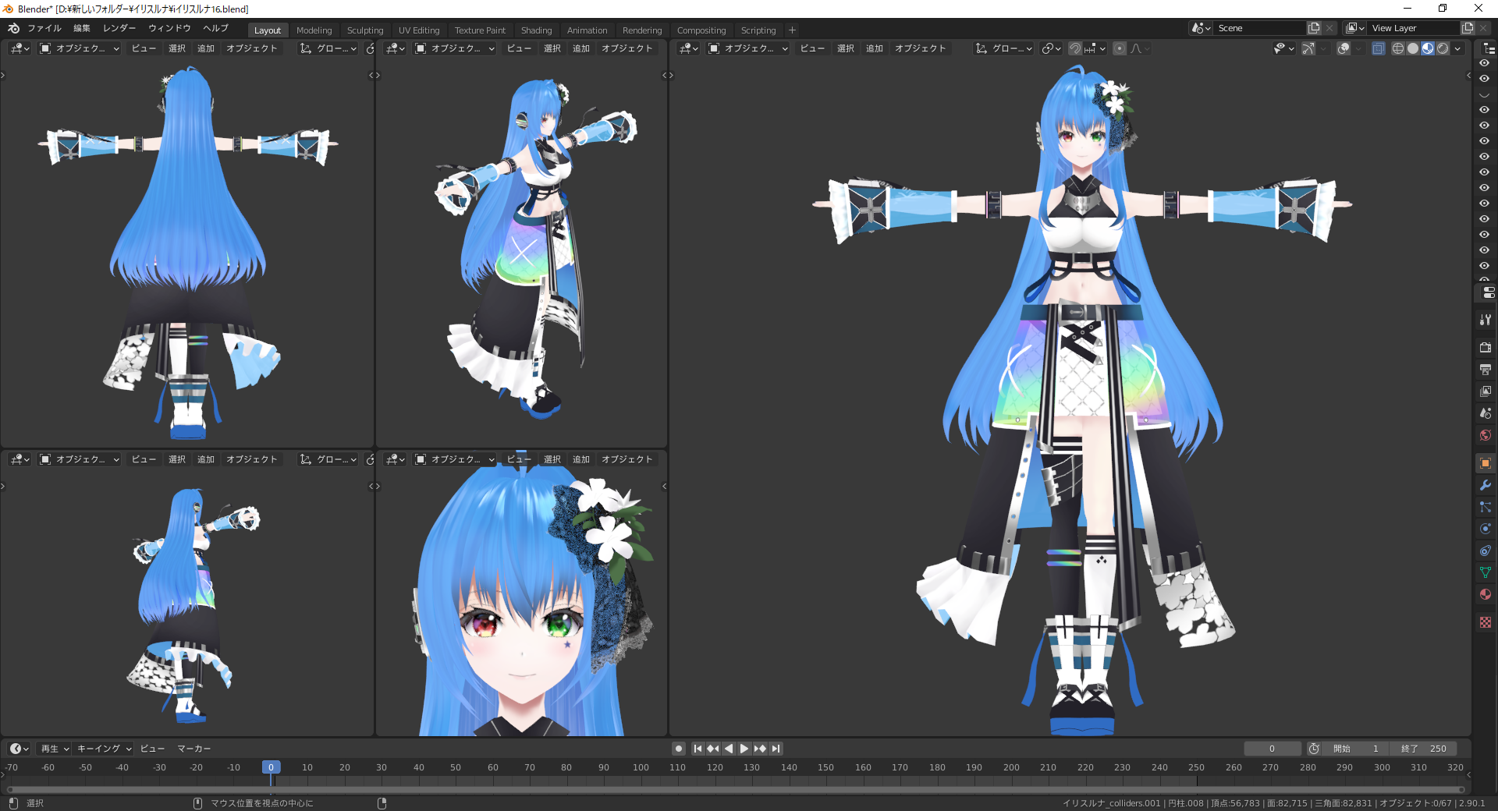
Task: Jump to the timeline's last frame
Action: (776, 749)
